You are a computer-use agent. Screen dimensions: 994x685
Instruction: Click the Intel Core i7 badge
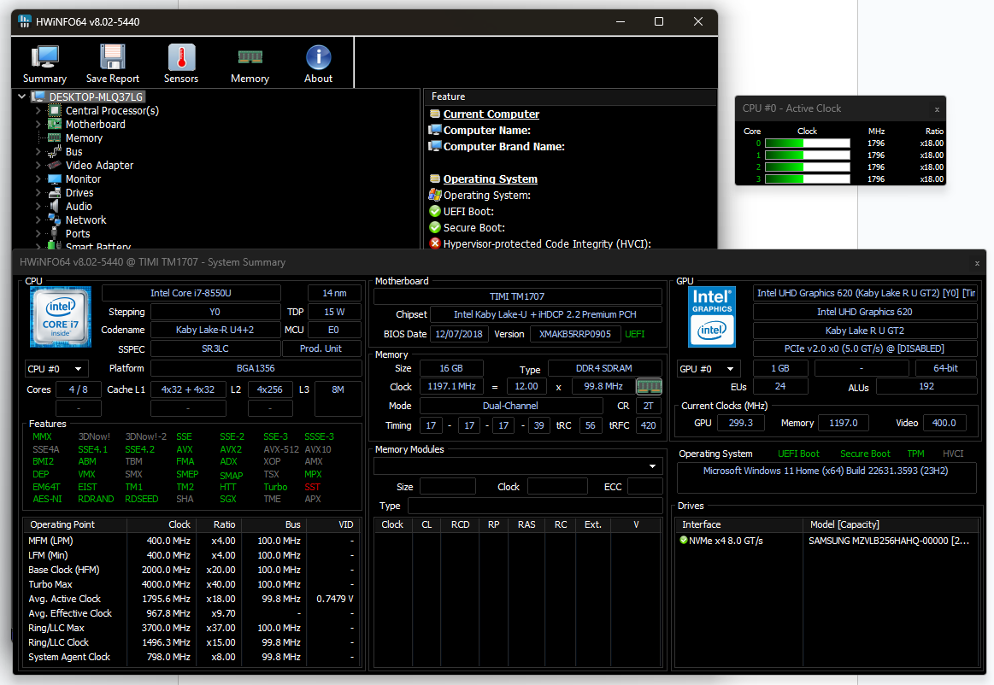(x=60, y=317)
